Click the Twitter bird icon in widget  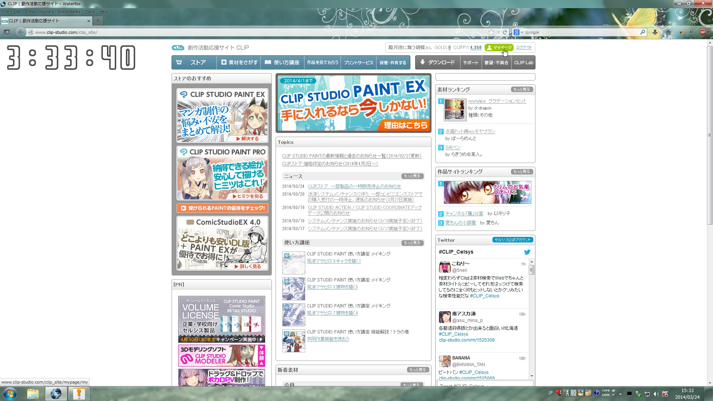(527, 252)
